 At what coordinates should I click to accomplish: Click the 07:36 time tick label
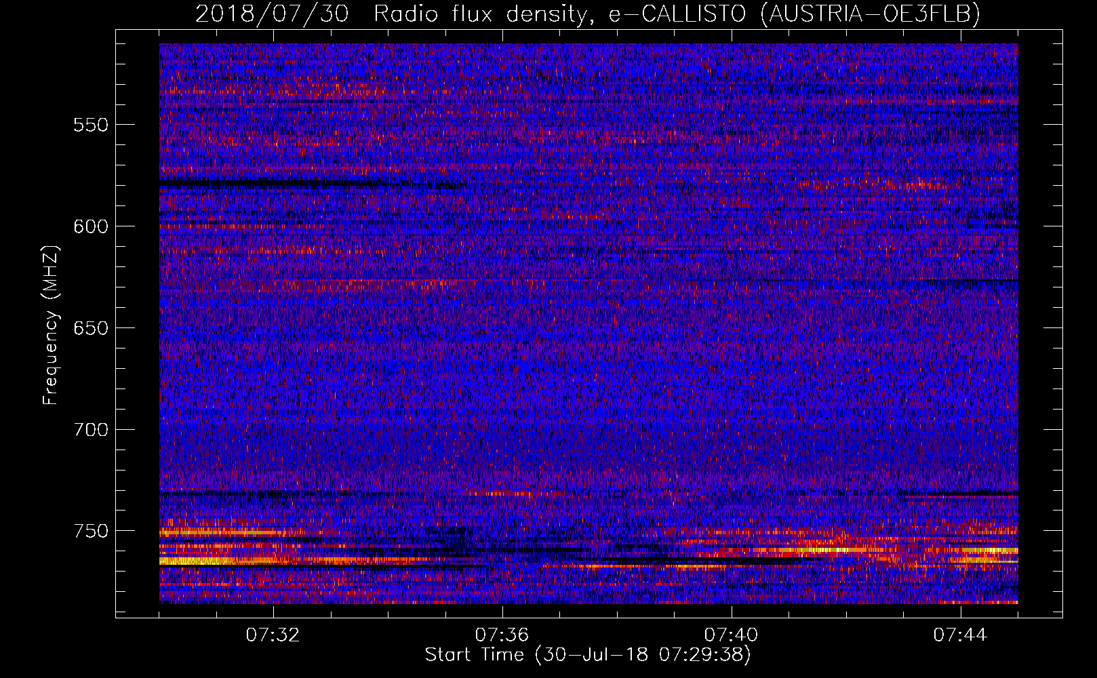[x=502, y=635]
